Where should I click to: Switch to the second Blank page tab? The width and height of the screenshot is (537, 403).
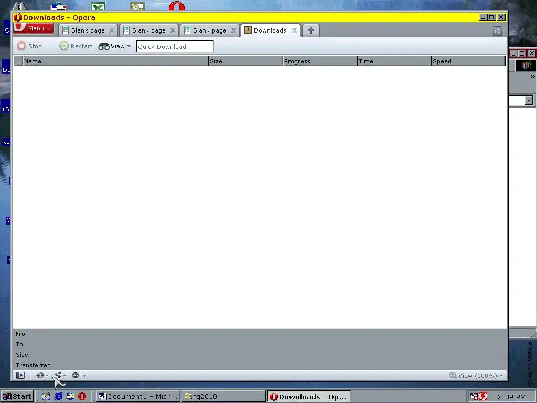pos(148,30)
